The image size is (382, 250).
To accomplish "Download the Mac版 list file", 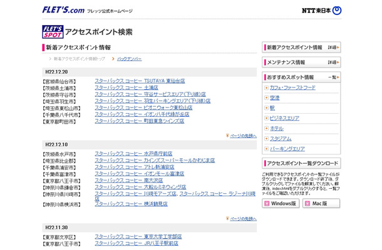I will tap(321, 203).
